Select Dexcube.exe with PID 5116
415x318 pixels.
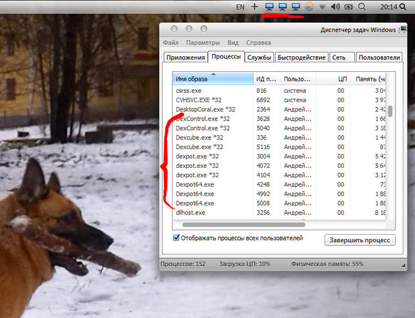[x=279, y=147]
